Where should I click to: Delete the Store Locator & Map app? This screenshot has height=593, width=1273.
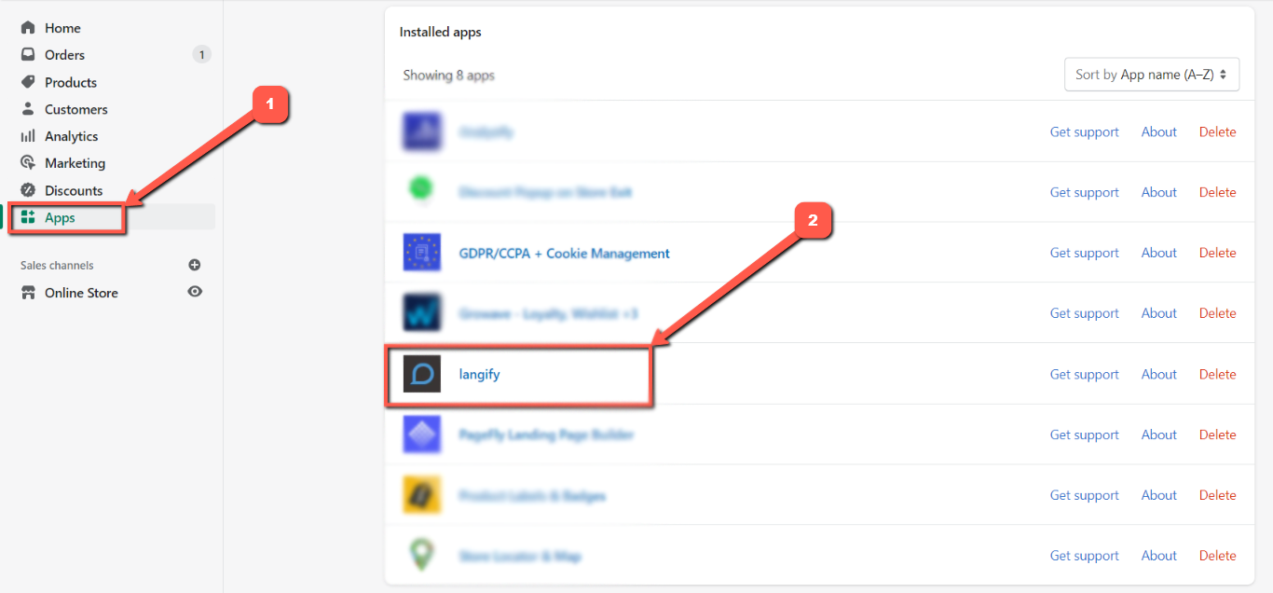click(x=1218, y=556)
